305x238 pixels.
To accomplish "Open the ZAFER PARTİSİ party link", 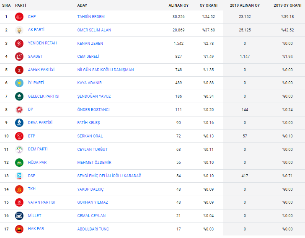I will pyautogui.click(x=41, y=70).
